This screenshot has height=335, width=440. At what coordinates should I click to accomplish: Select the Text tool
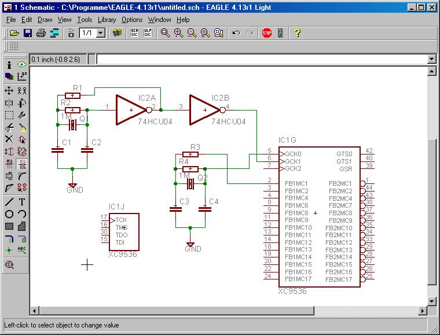[x=21, y=202]
